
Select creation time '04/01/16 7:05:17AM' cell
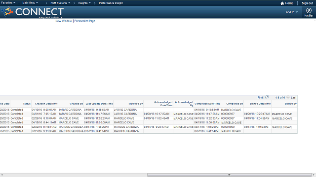click(x=44, y=114)
